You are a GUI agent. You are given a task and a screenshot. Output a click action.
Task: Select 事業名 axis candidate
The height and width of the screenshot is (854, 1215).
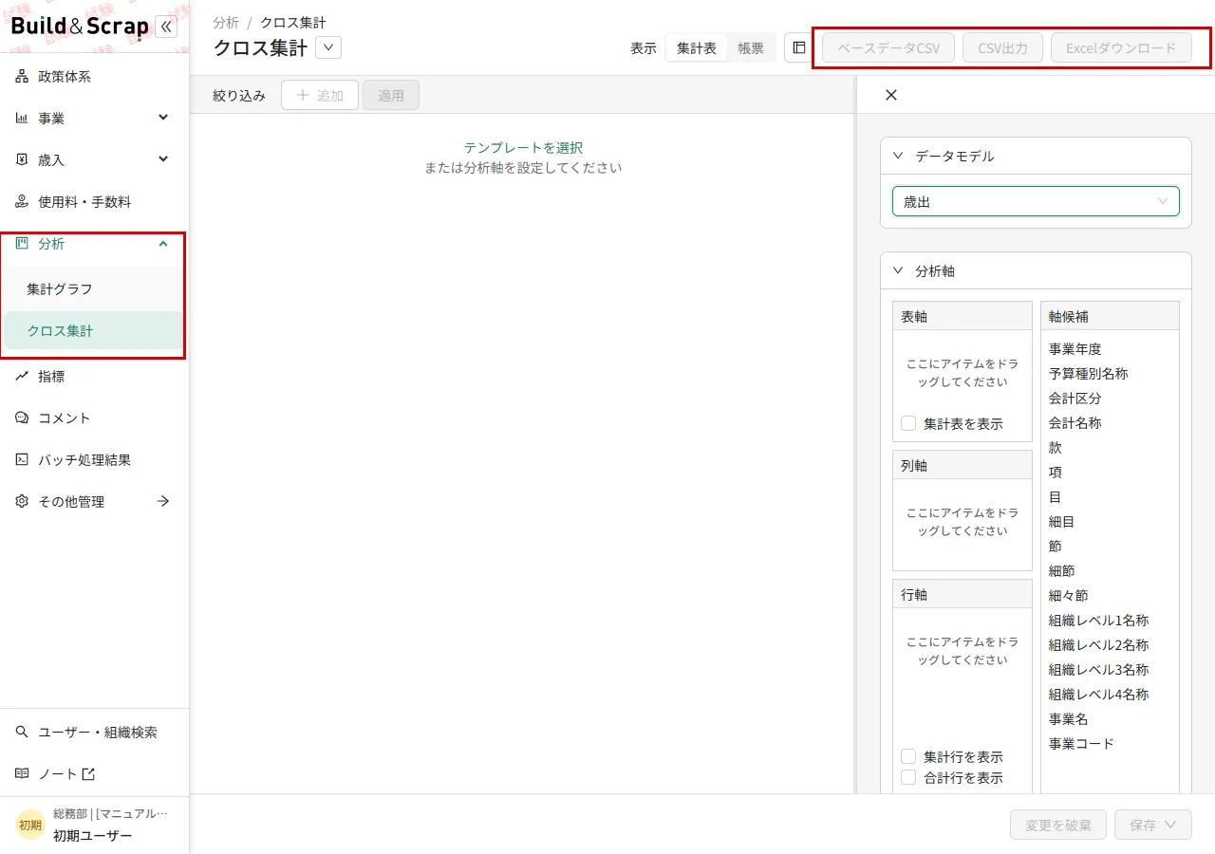tap(1069, 719)
